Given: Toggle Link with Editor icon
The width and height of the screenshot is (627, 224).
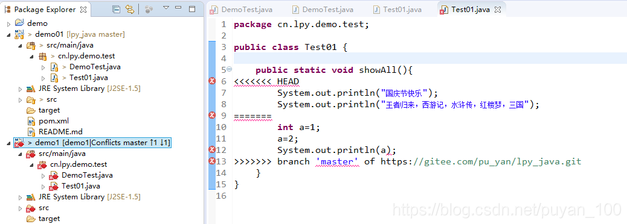Looking at the screenshot, I should coord(129,9).
